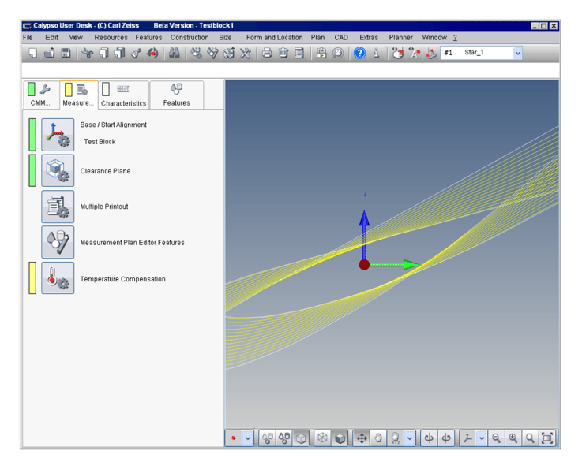Click the blue Help question mark icon
Viewport: 582px width, 473px height.
359,53
